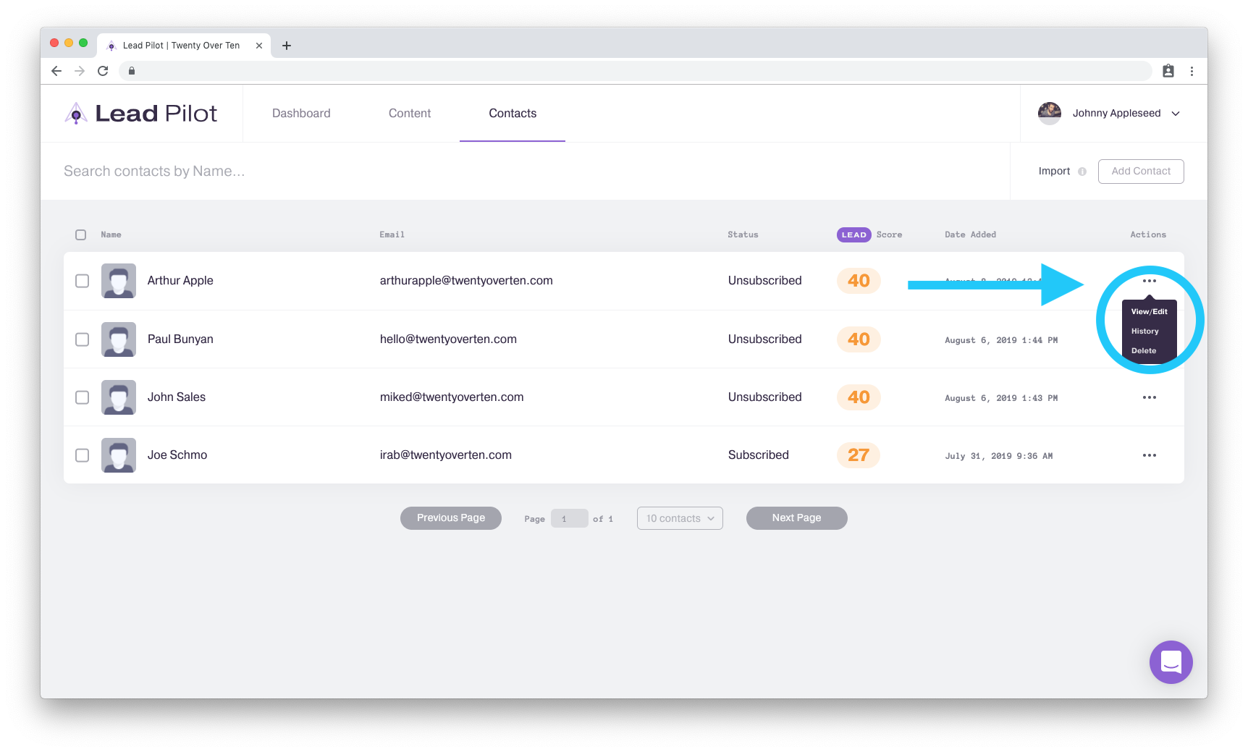Click email hello@twentyoverten.com

point(448,339)
